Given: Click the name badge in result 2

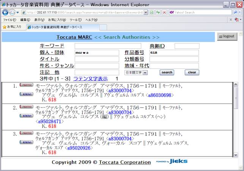Looking at the screenshot, I should coord(26,107).
